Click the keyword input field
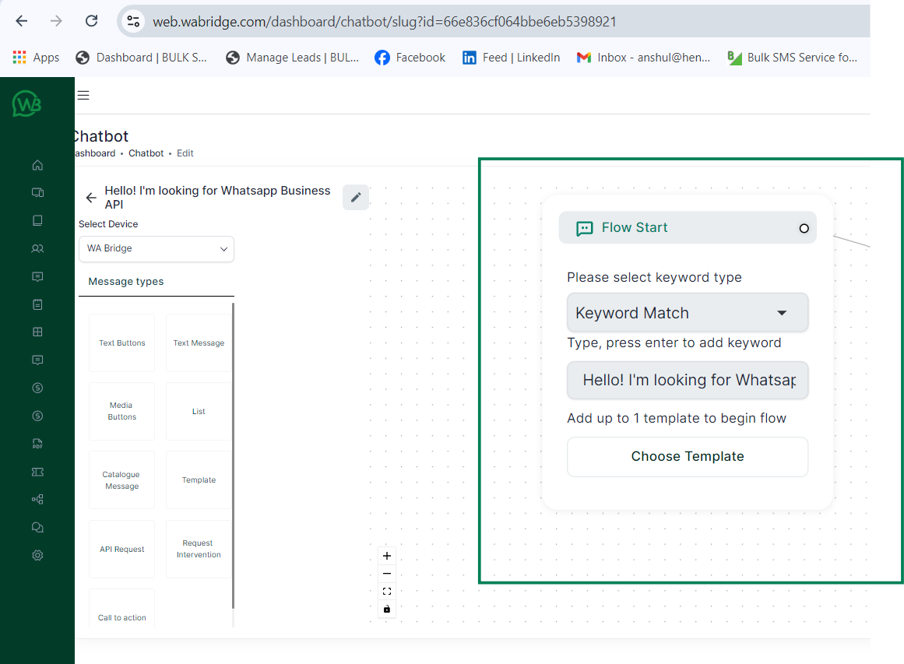 coord(688,380)
